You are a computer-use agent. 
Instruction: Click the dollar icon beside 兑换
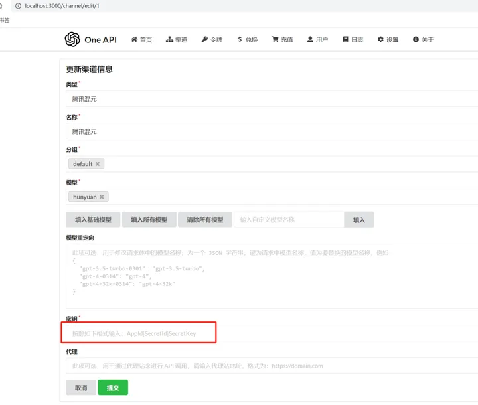240,39
